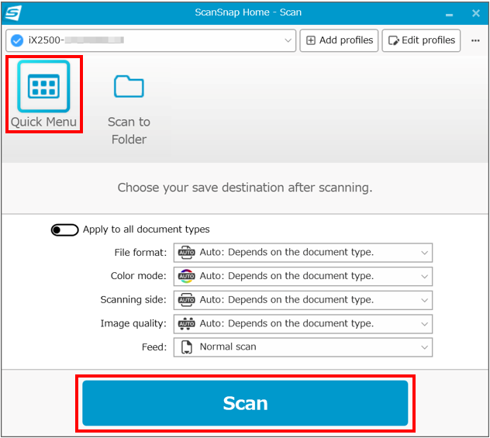Click the ScanSnap logo in title bar

(x=13, y=13)
